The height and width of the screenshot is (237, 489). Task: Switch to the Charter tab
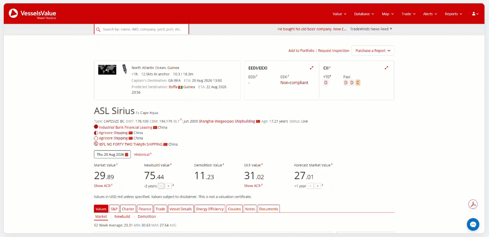click(128, 209)
